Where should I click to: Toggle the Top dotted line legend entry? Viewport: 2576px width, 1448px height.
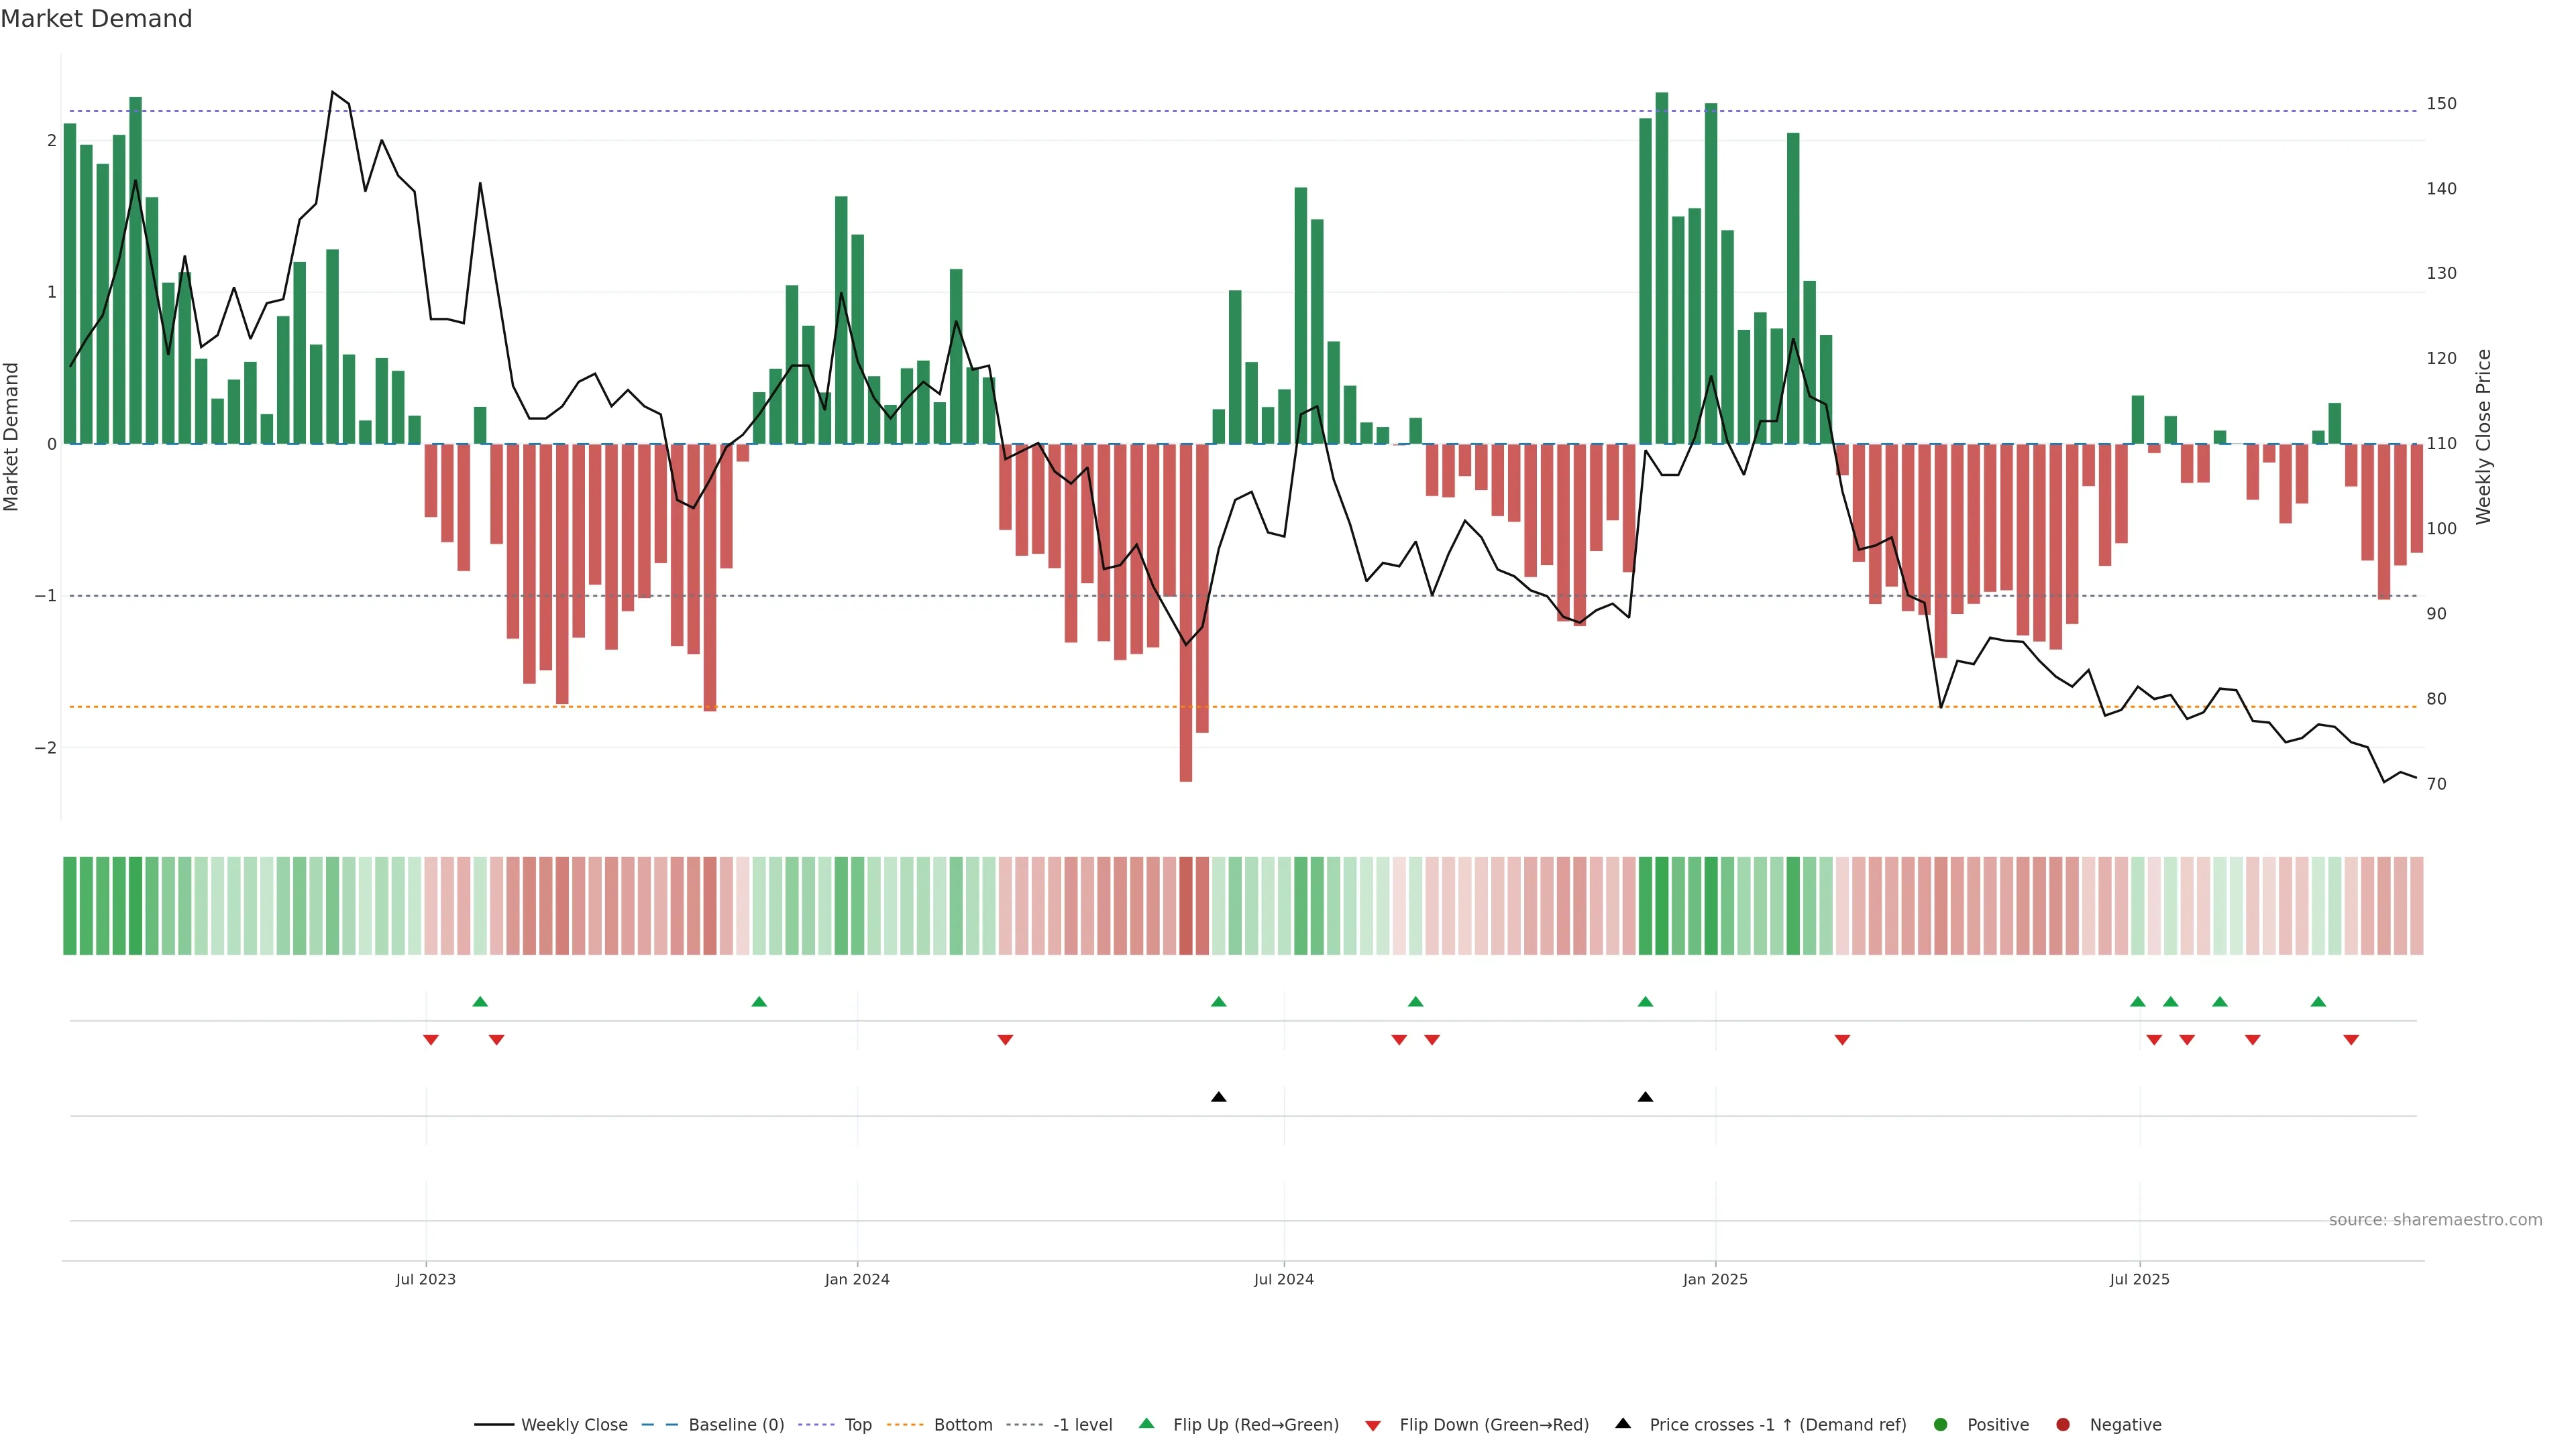pos(857,1424)
